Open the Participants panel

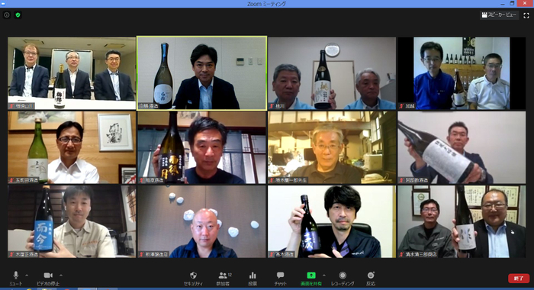tap(224, 278)
